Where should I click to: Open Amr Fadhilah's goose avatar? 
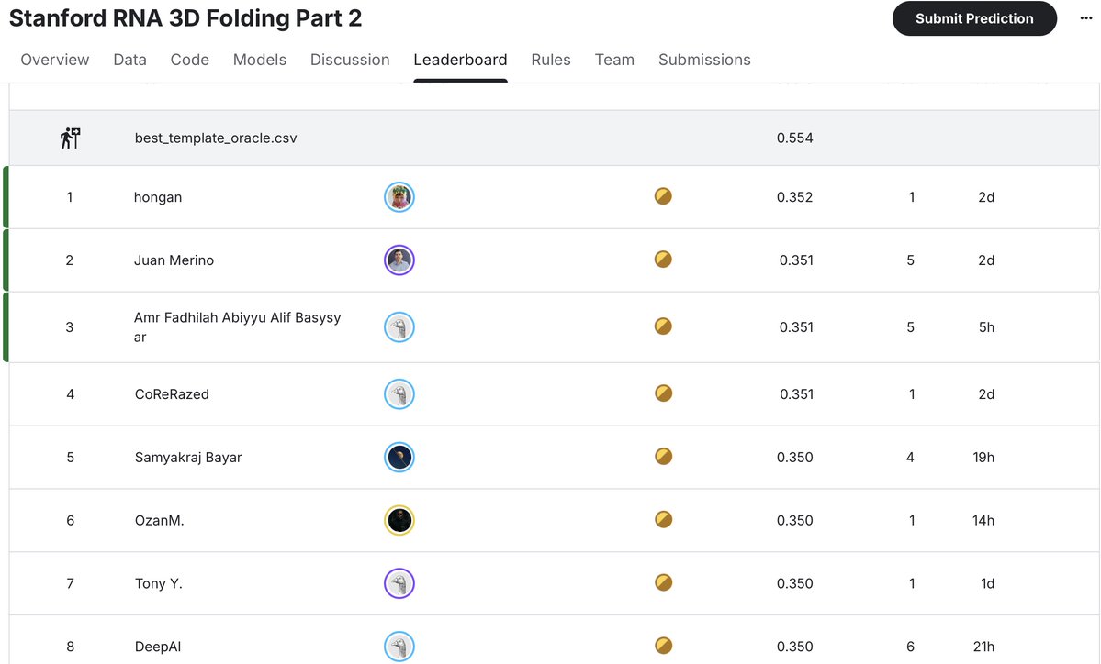[x=399, y=326]
